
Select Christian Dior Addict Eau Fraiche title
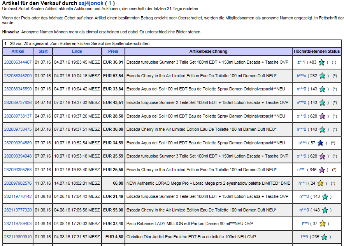click(x=191, y=237)
